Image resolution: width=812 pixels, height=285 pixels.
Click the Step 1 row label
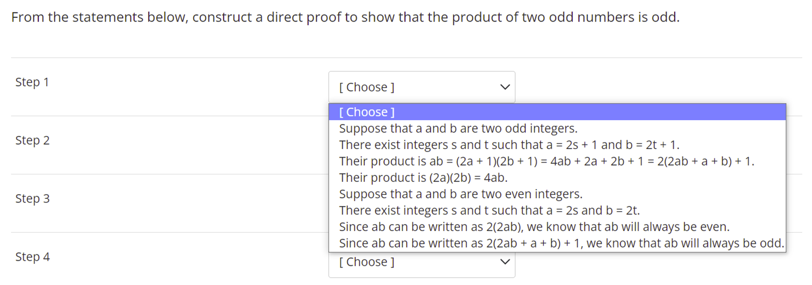32,82
